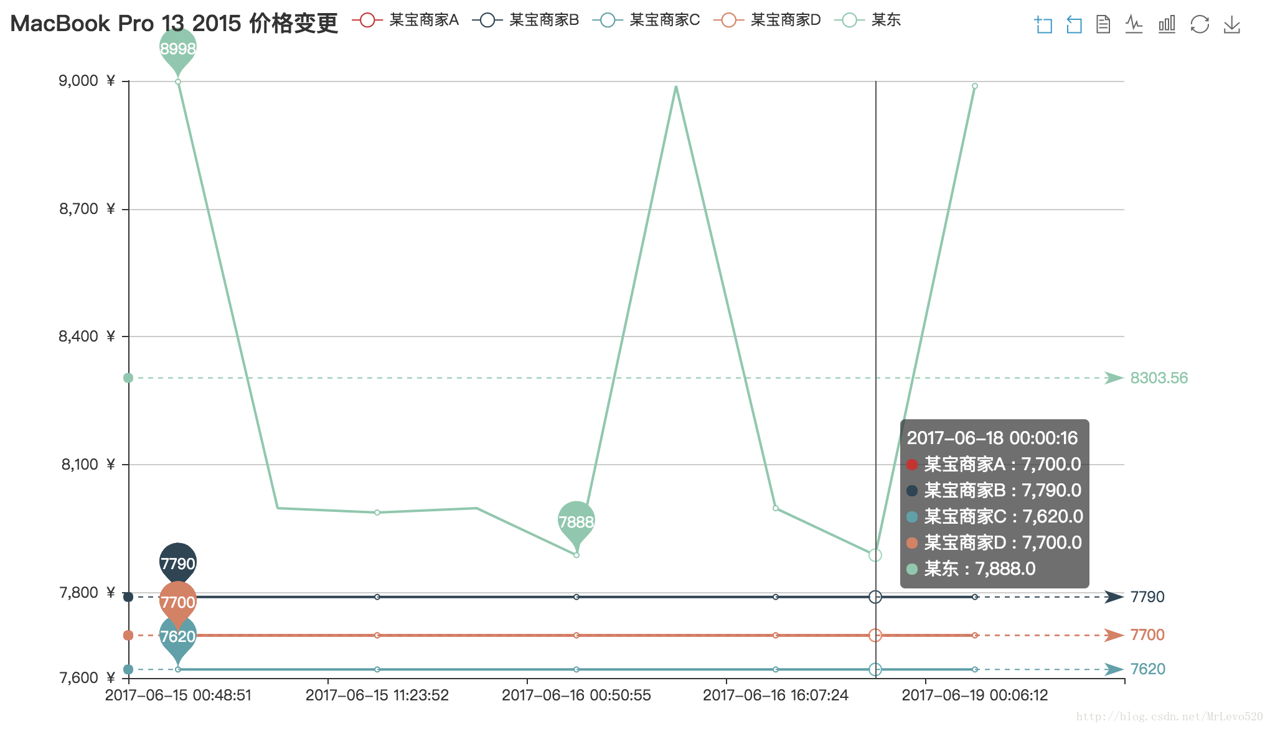The image size is (1270, 729).
Task: Click y-axis label 7,800 ¥
Action: pyautogui.click(x=87, y=593)
